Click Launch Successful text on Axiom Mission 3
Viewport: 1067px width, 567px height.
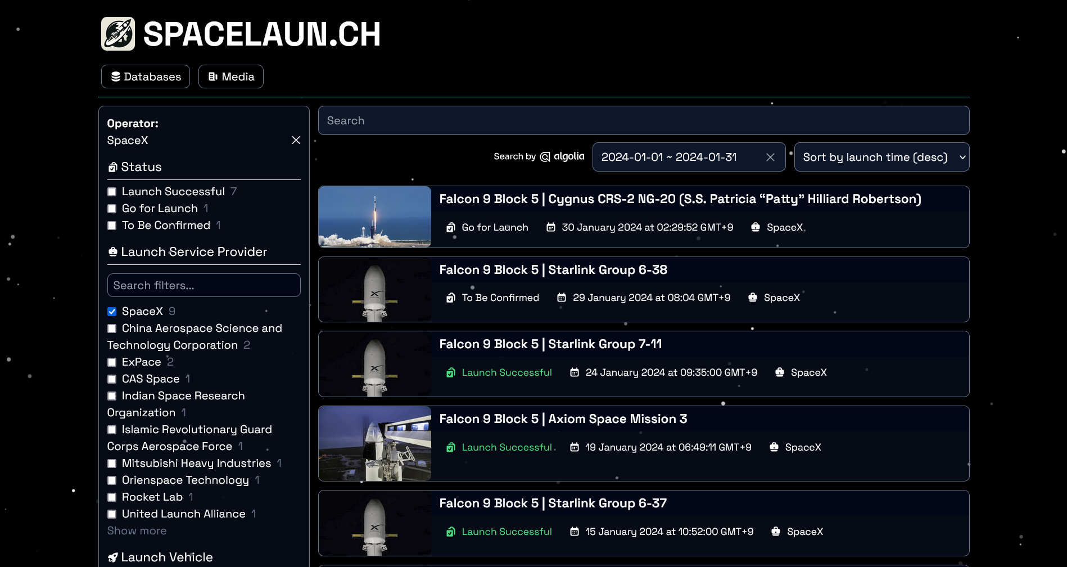[x=507, y=447]
